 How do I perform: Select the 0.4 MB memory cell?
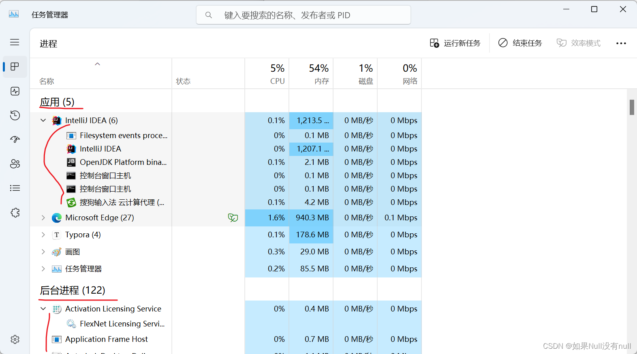click(311, 309)
